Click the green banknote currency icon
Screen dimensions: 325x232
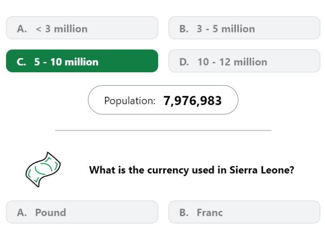pyautogui.click(x=43, y=170)
